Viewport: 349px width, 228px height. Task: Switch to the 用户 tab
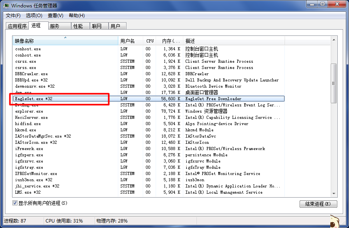(x=117, y=26)
